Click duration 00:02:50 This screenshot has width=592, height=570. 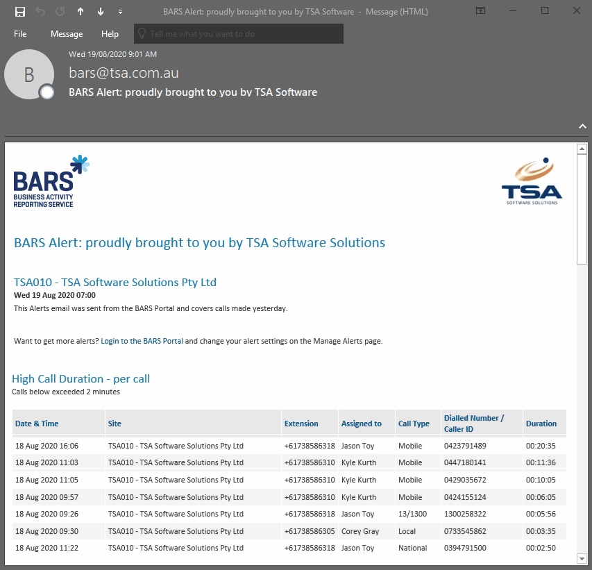click(x=541, y=548)
